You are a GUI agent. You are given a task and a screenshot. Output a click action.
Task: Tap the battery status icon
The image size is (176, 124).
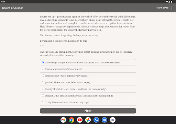[x=172, y=2]
